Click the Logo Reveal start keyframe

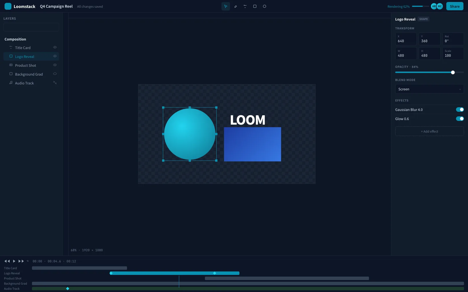click(x=111, y=273)
